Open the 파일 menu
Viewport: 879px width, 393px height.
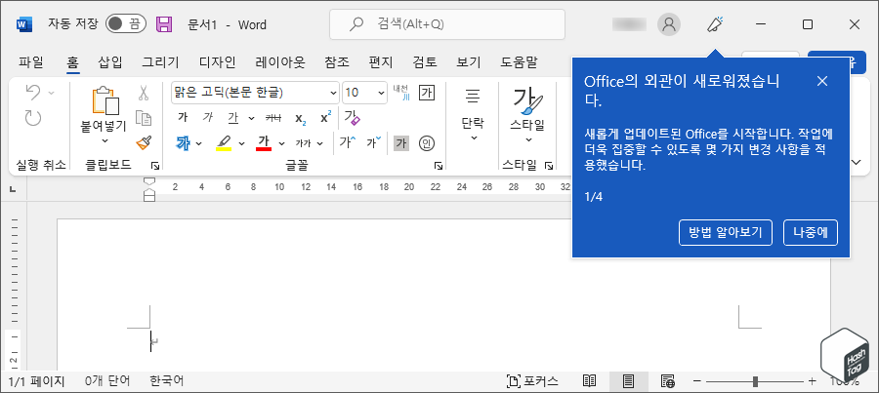click(31, 62)
